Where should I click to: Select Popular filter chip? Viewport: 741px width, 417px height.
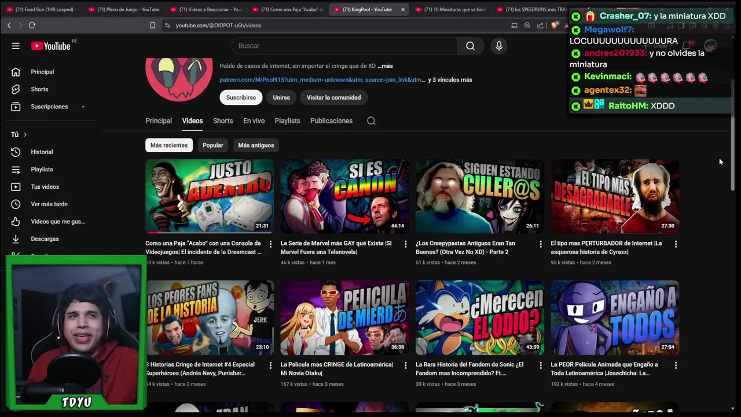point(212,145)
